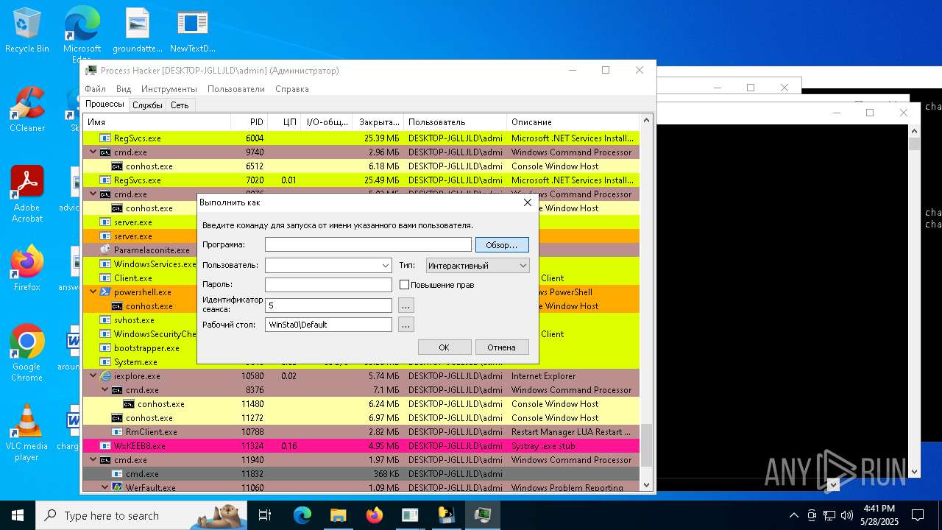Screen dimensions: 942x530
Task: Open the Справка menu
Action: pos(291,89)
